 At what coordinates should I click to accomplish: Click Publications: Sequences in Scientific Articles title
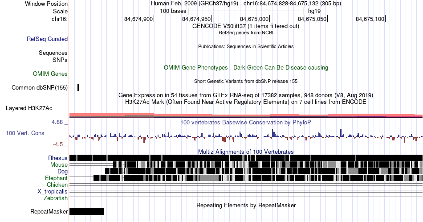(246, 46)
